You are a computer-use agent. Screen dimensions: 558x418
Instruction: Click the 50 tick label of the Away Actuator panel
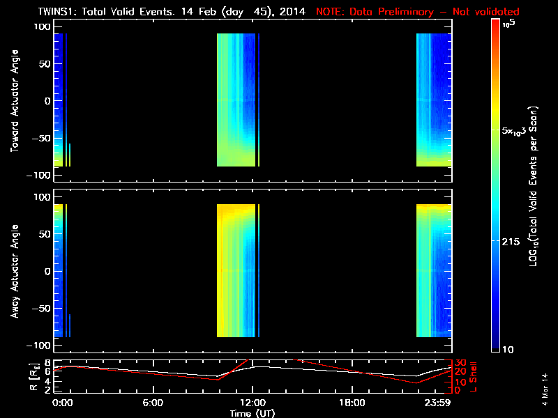45,234
